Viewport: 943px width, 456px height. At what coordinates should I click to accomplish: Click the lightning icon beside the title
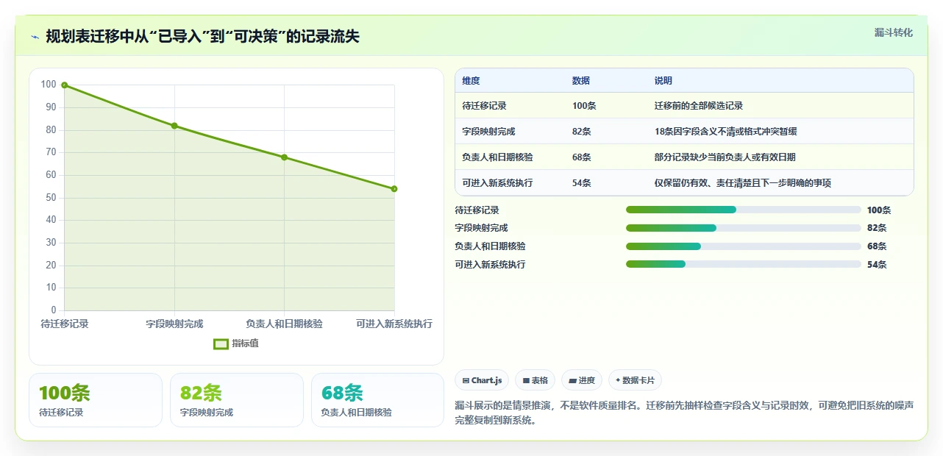[x=35, y=37]
